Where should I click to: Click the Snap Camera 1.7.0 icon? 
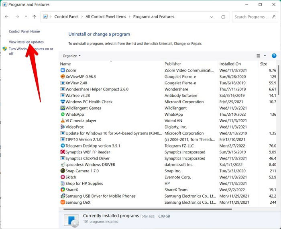(x=63, y=171)
